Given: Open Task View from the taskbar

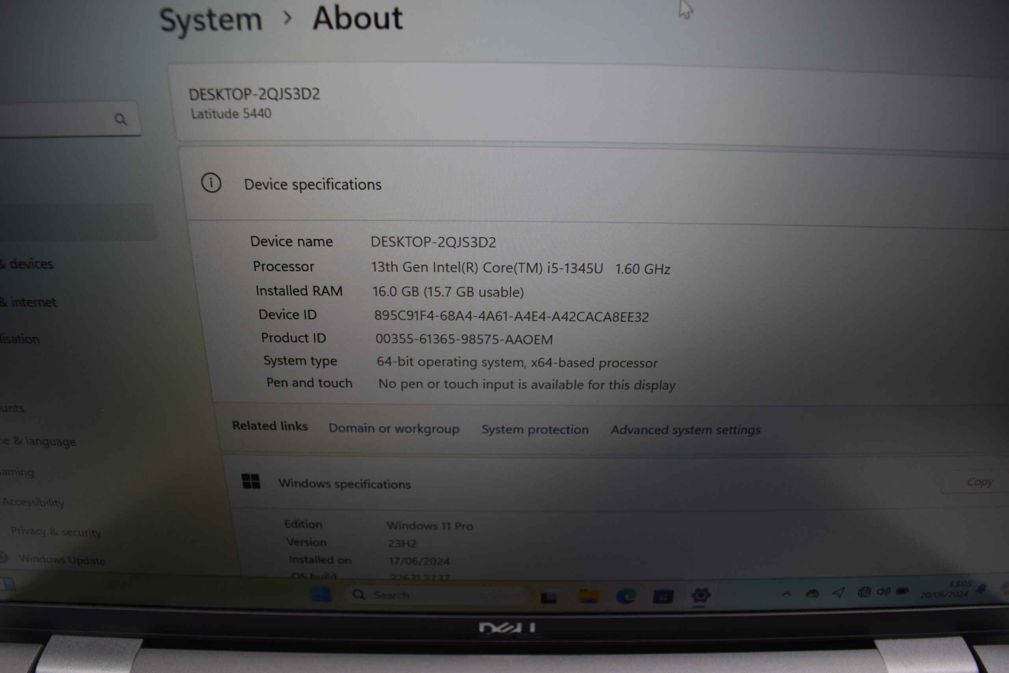Looking at the screenshot, I should coord(549,597).
